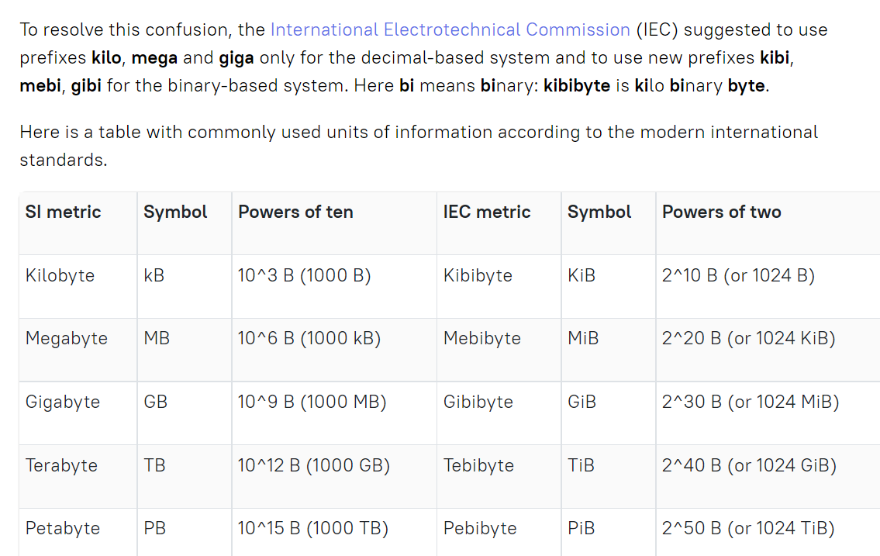880x556 pixels.
Task: Click the 'PiB' symbol cell
Action: pyautogui.click(x=581, y=528)
